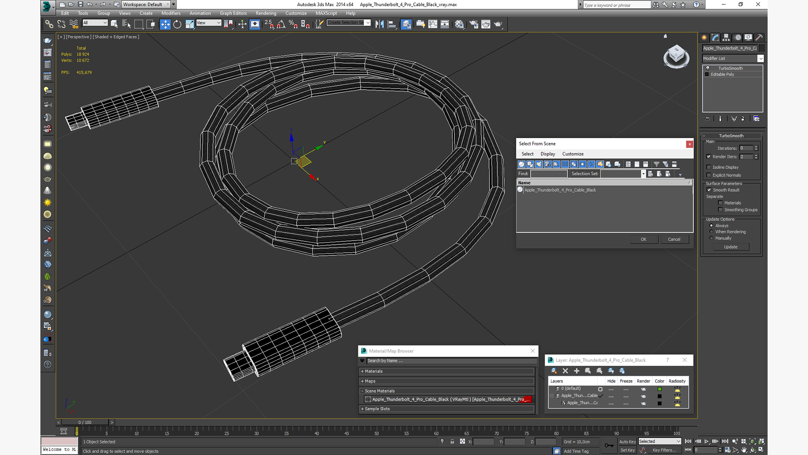Select the When Rendering update option
808x455 pixels.
point(711,232)
